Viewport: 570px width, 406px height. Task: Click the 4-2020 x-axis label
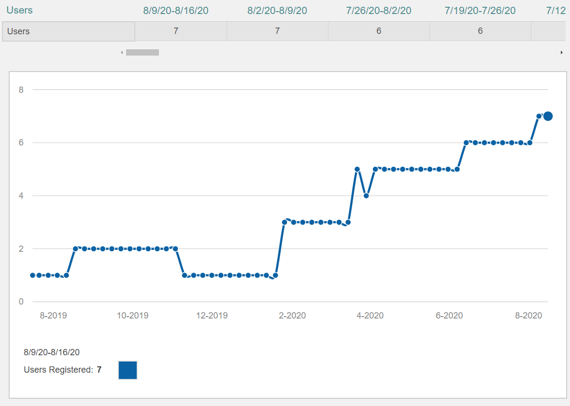370,316
